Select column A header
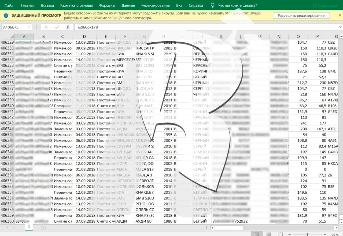Viewport: 343px width, 236px height. (x=24, y=36)
